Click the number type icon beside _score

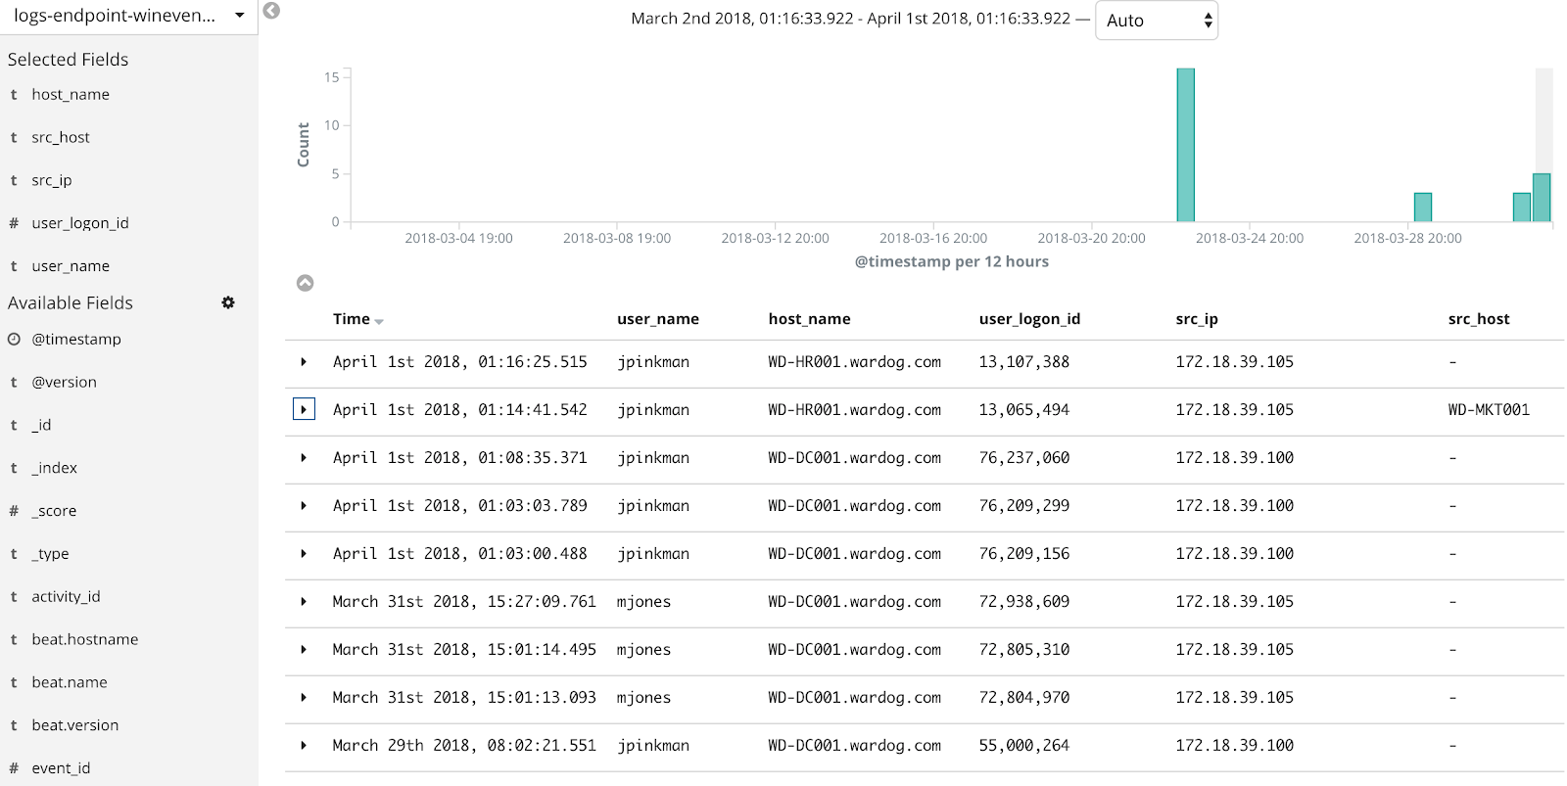(x=14, y=511)
